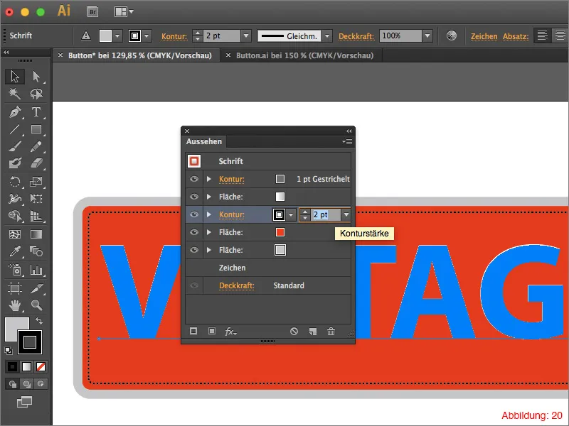Select the Shape Builder tool

click(15, 216)
